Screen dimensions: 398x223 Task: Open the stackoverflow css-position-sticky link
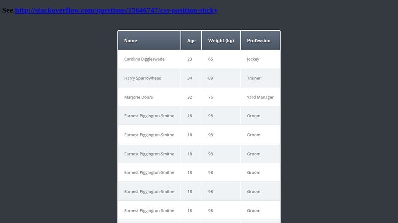point(116,10)
